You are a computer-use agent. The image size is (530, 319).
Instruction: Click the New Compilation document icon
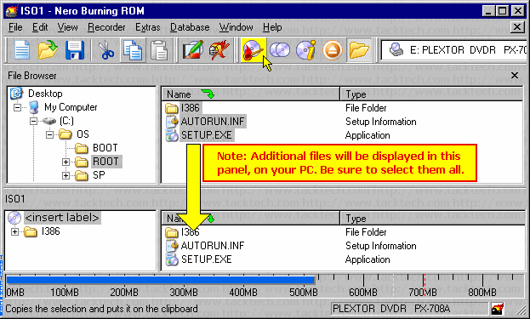22,51
